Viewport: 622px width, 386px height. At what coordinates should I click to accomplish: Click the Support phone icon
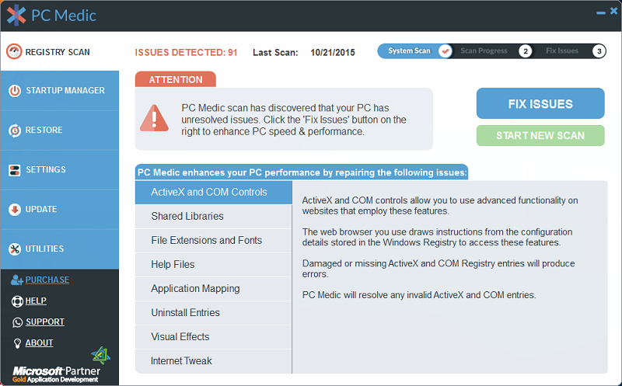pos(17,322)
